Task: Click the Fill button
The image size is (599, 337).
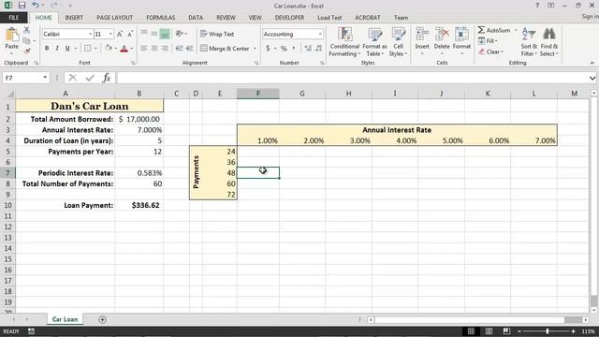Action: pos(488,41)
